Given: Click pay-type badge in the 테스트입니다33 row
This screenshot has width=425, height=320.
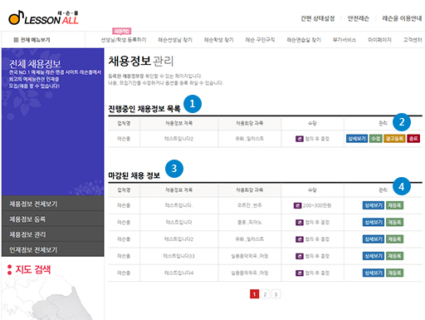Looking at the screenshot, I should click(300, 256).
